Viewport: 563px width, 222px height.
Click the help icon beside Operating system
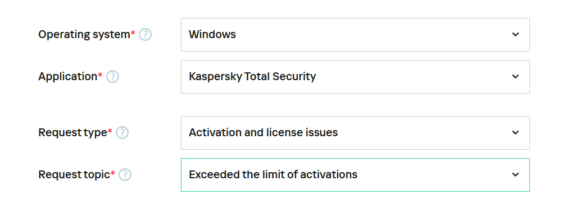tap(145, 35)
